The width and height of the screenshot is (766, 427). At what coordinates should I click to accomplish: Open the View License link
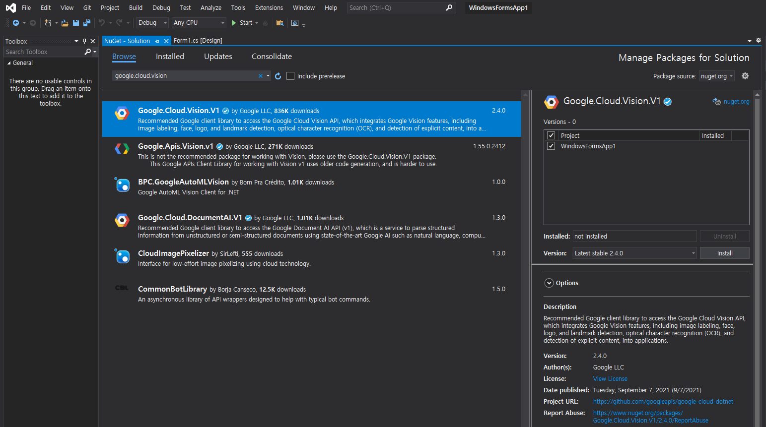coord(610,379)
